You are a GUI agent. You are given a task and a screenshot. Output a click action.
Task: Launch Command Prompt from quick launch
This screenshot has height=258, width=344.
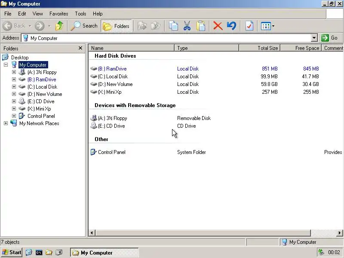39,252
